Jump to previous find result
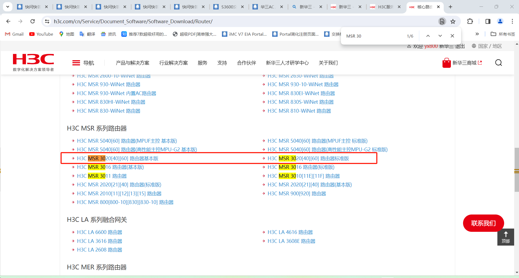This screenshot has width=519, height=278. (428, 36)
